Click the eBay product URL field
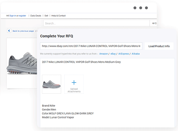The image size is (178, 131). (91, 46)
